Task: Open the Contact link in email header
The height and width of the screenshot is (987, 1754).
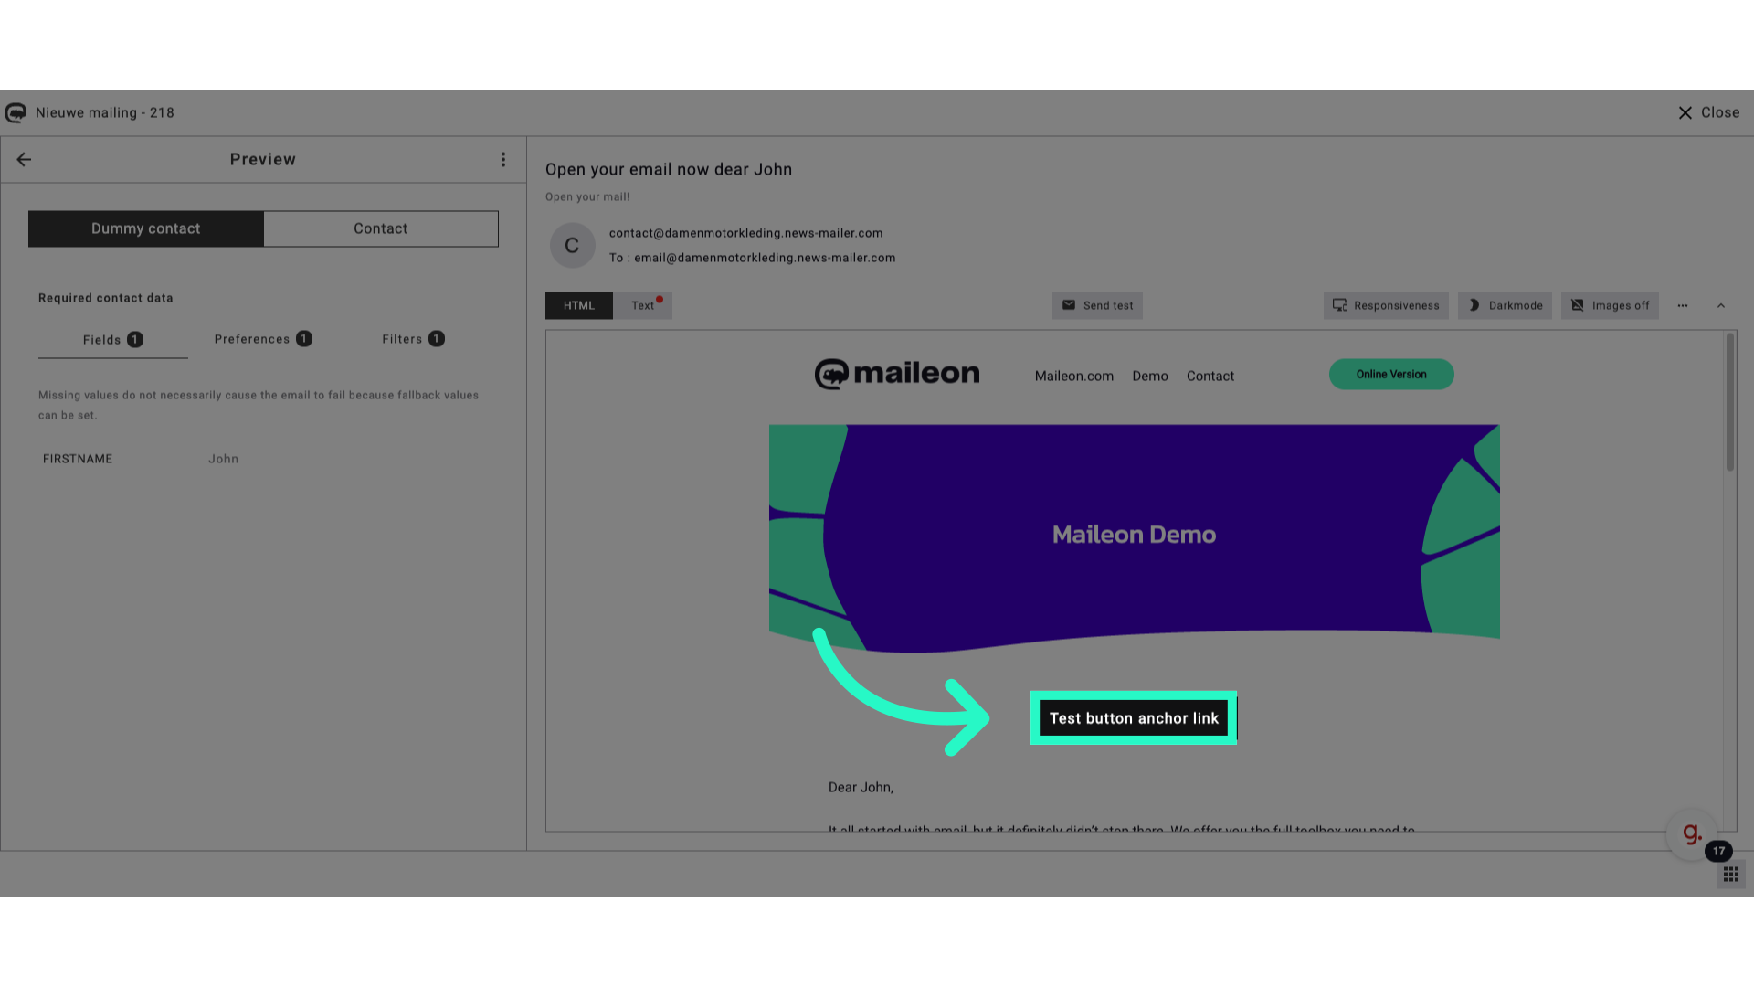Action: tap(1210, 376)
